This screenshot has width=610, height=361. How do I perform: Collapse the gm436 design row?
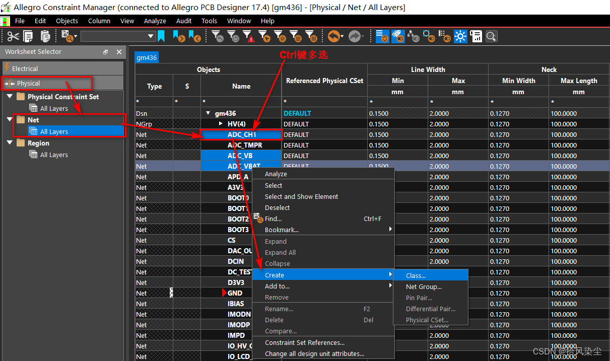[x=209, y=113]
